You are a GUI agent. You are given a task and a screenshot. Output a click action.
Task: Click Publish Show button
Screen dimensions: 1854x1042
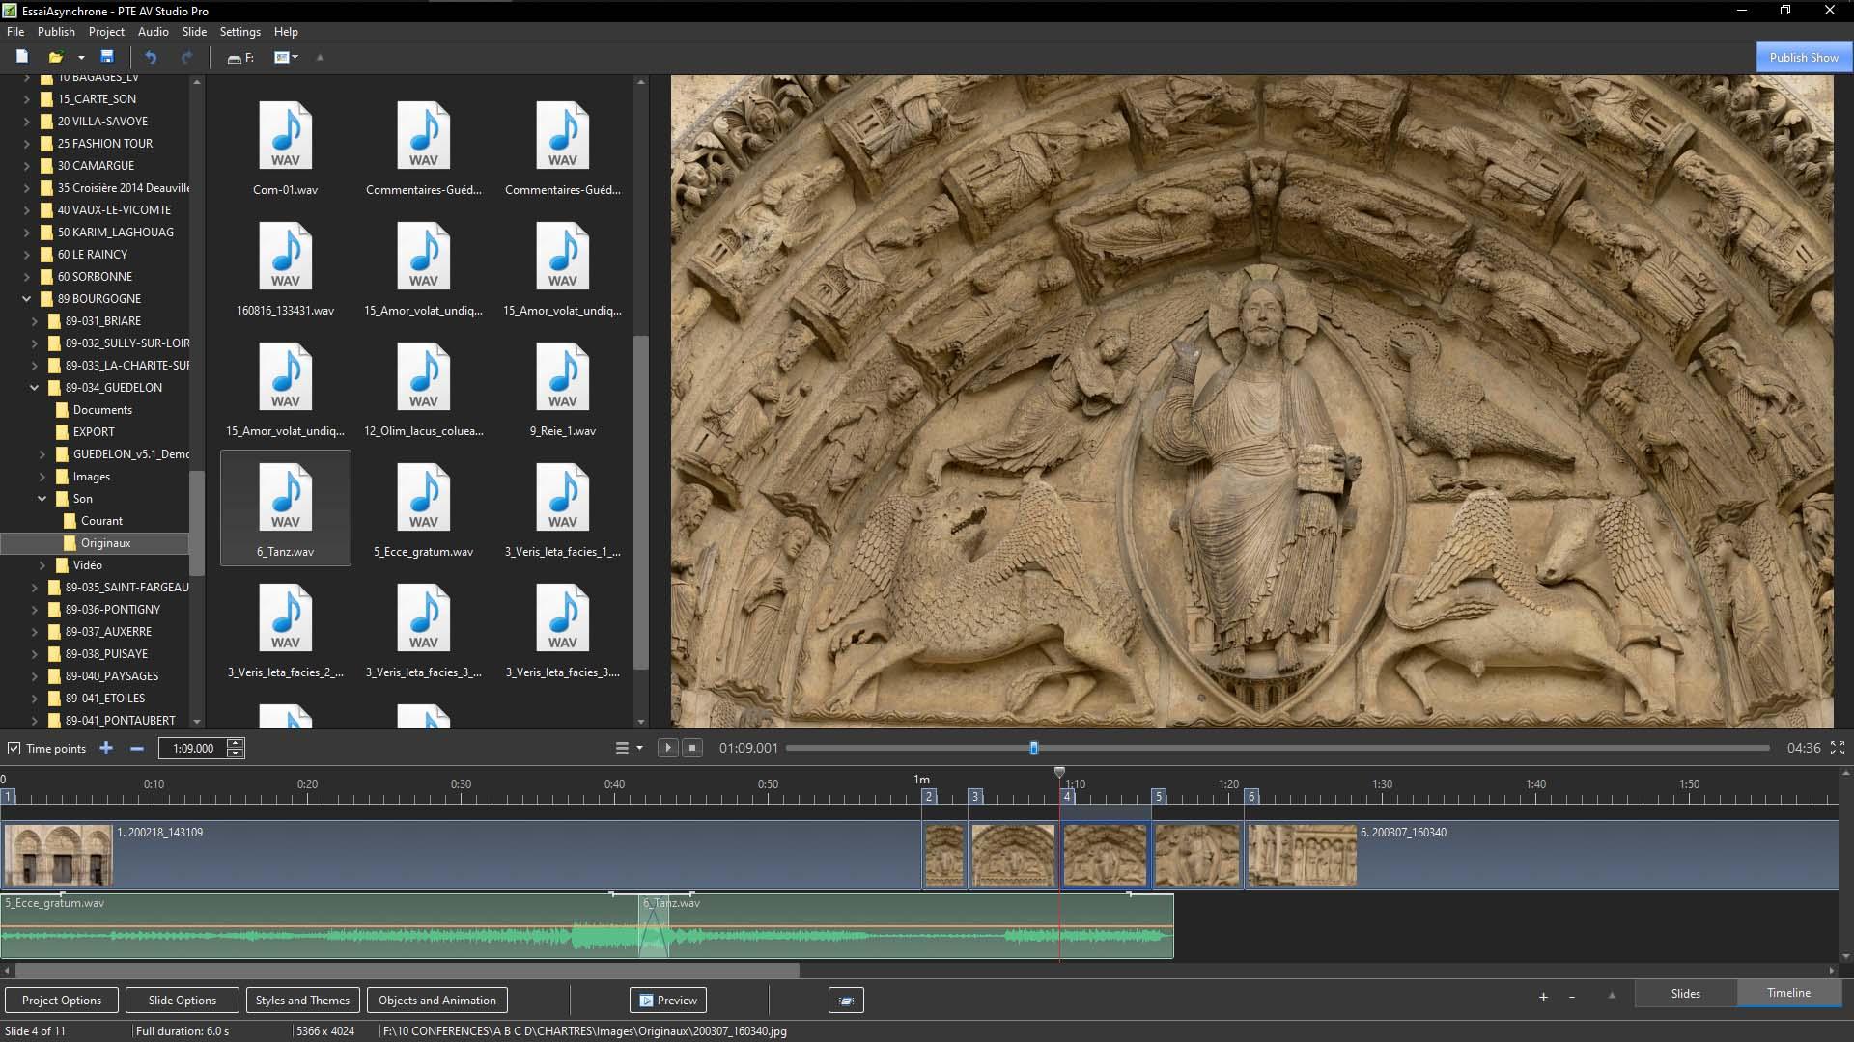click(1803, 57)
